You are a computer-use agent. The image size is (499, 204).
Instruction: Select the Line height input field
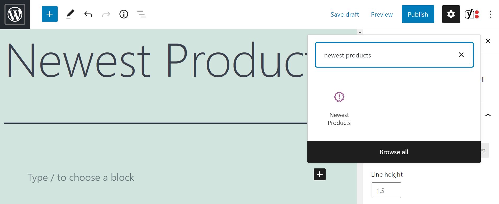pyautogui.click(x=386, y=190)
